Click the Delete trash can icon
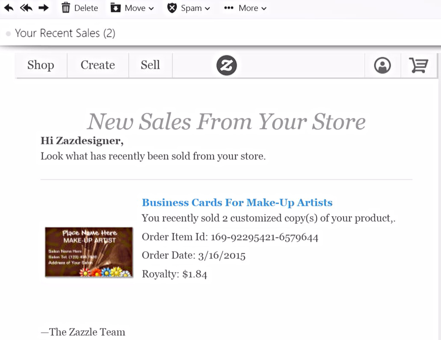441x340 pixels. click(65, 8)
